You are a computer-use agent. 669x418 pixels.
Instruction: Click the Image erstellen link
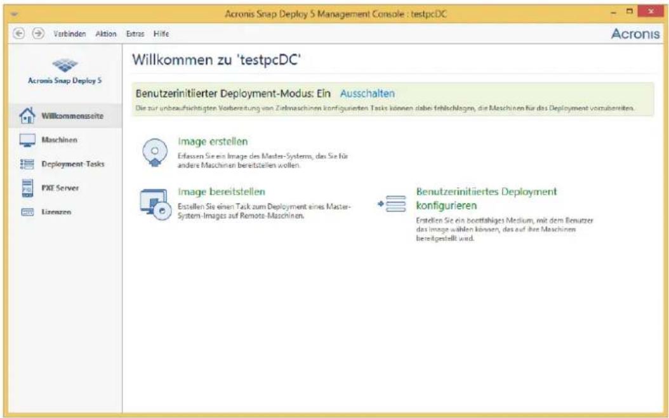tap(213, 141)
